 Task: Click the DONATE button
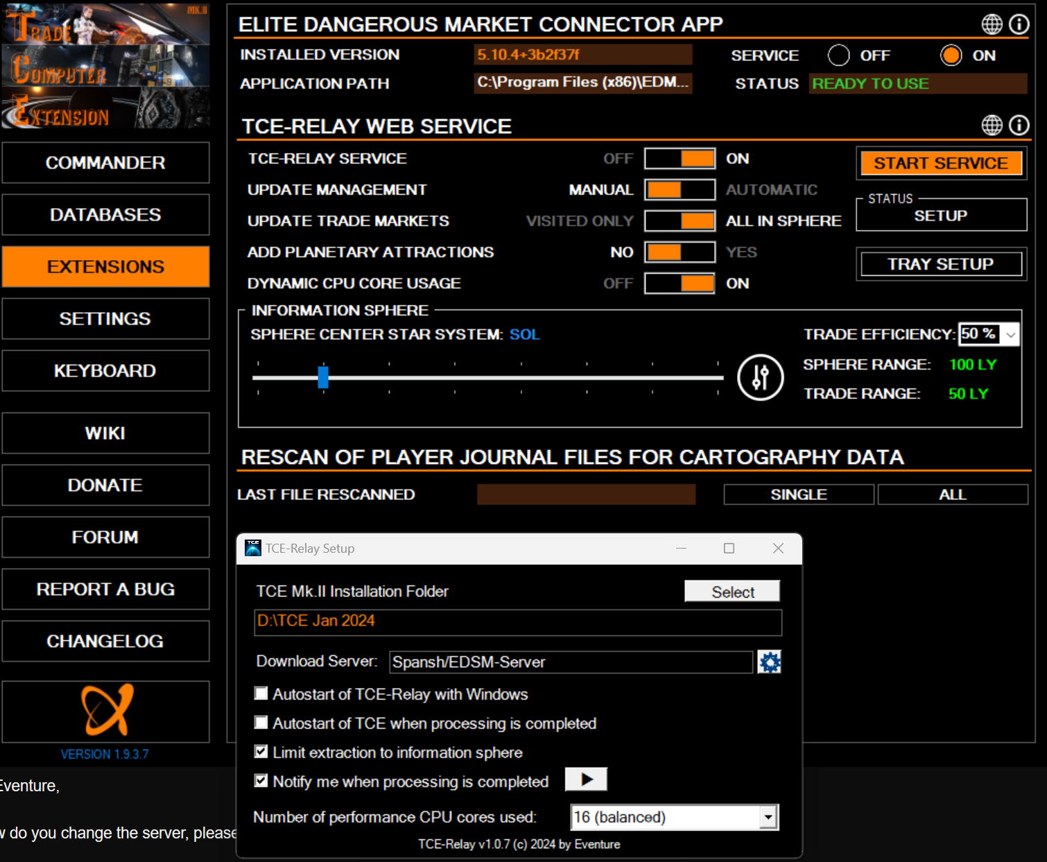pos(105,485)
